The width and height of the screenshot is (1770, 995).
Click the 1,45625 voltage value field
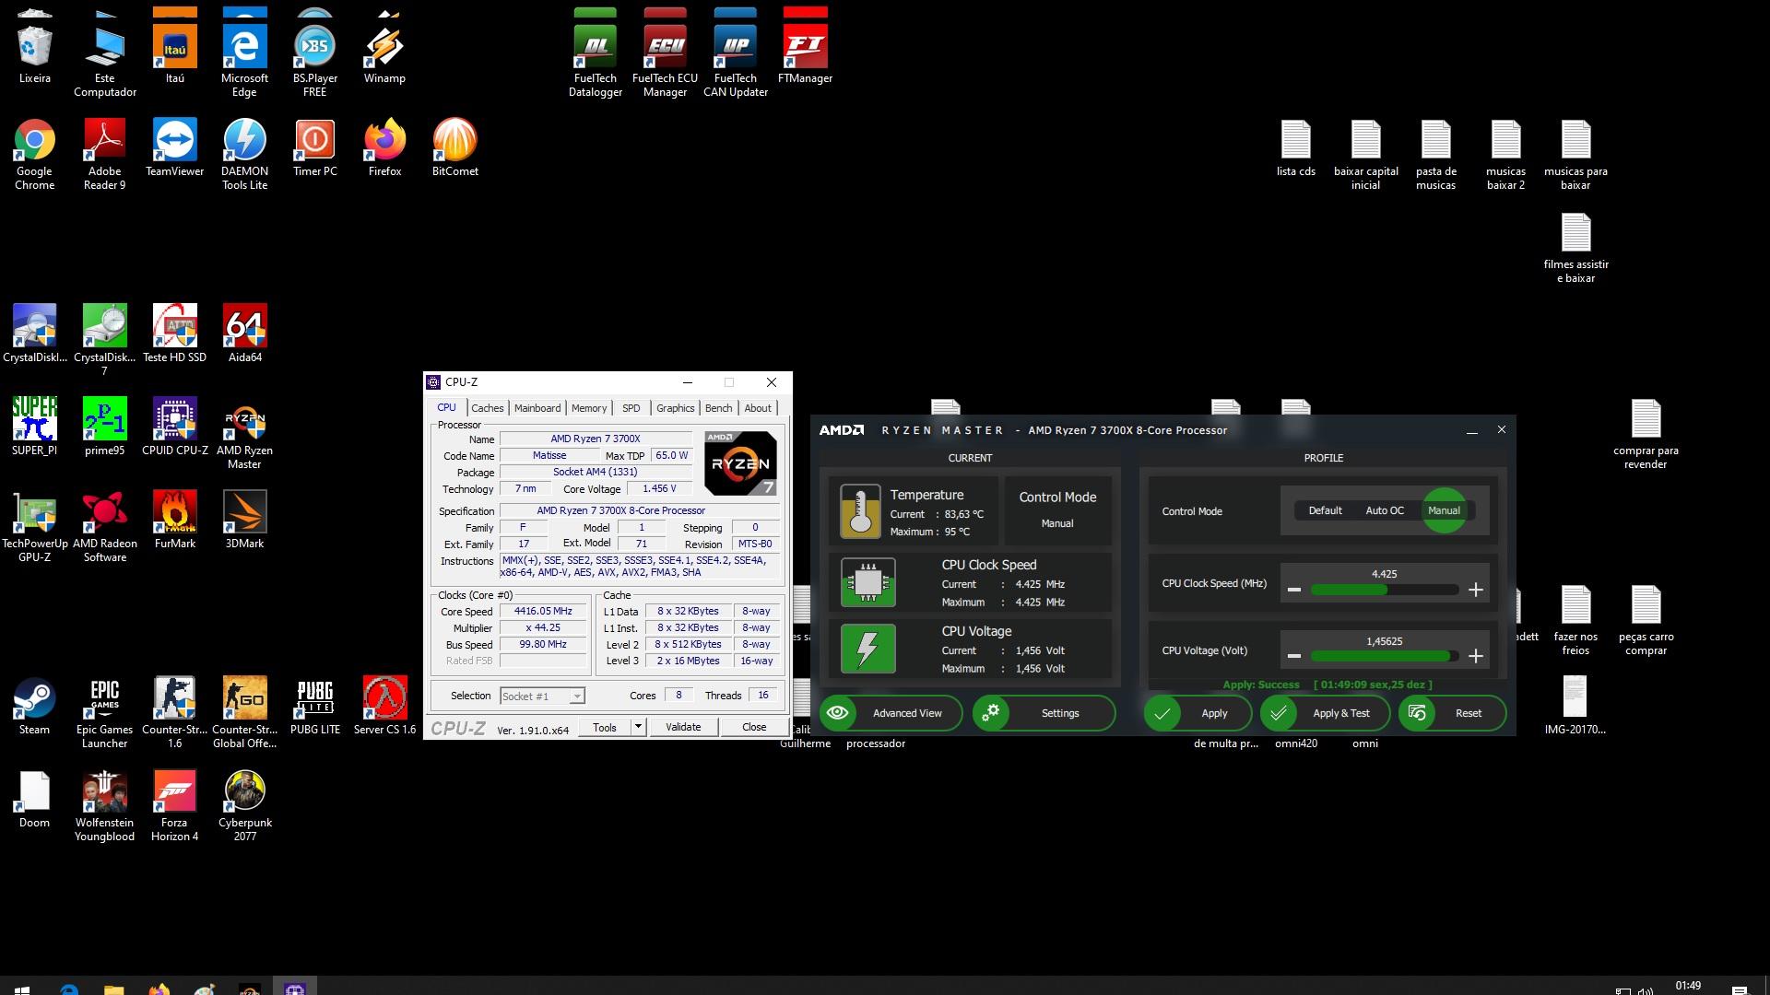1384,641
